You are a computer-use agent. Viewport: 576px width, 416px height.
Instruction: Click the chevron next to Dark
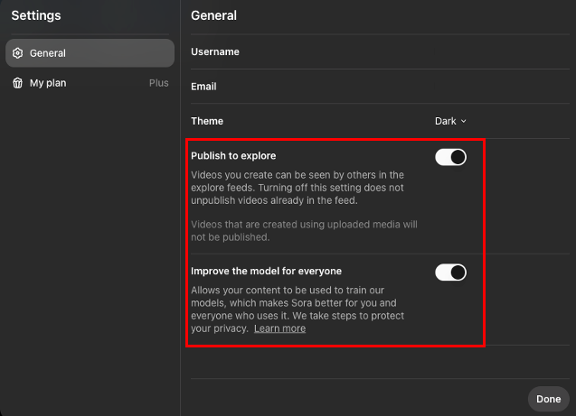[464, 121]
